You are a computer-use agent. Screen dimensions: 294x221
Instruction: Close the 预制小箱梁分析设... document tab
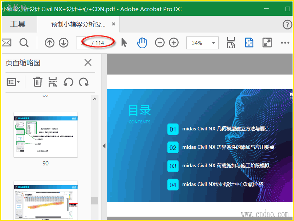click(x=114, y=24)
